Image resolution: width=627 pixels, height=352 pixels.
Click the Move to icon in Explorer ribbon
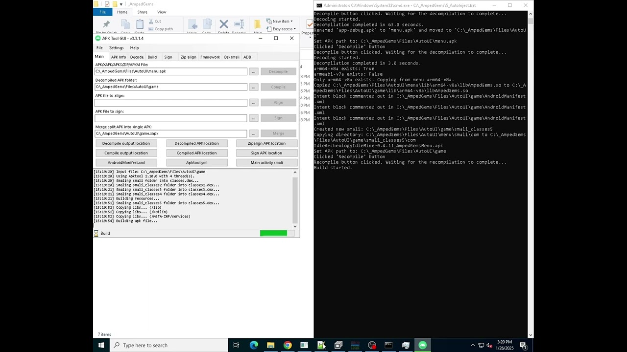[x=193, y=24]
